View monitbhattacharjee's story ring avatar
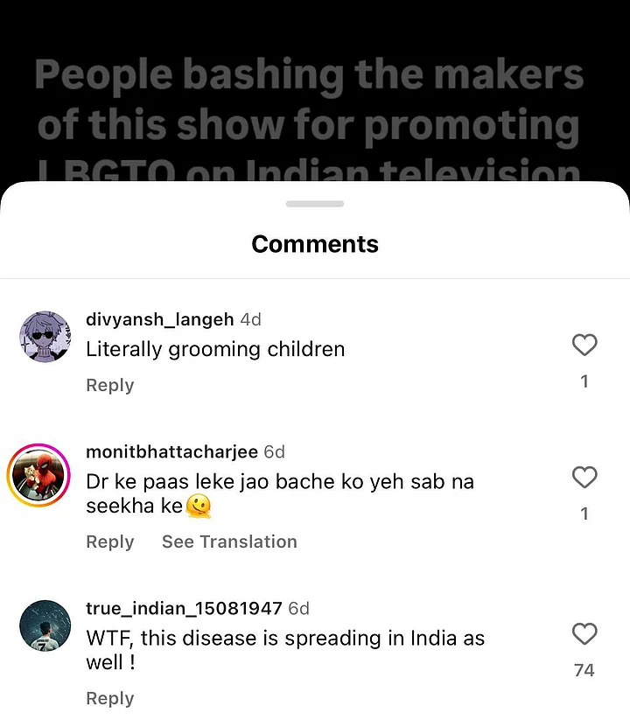 tap(38, 475)
